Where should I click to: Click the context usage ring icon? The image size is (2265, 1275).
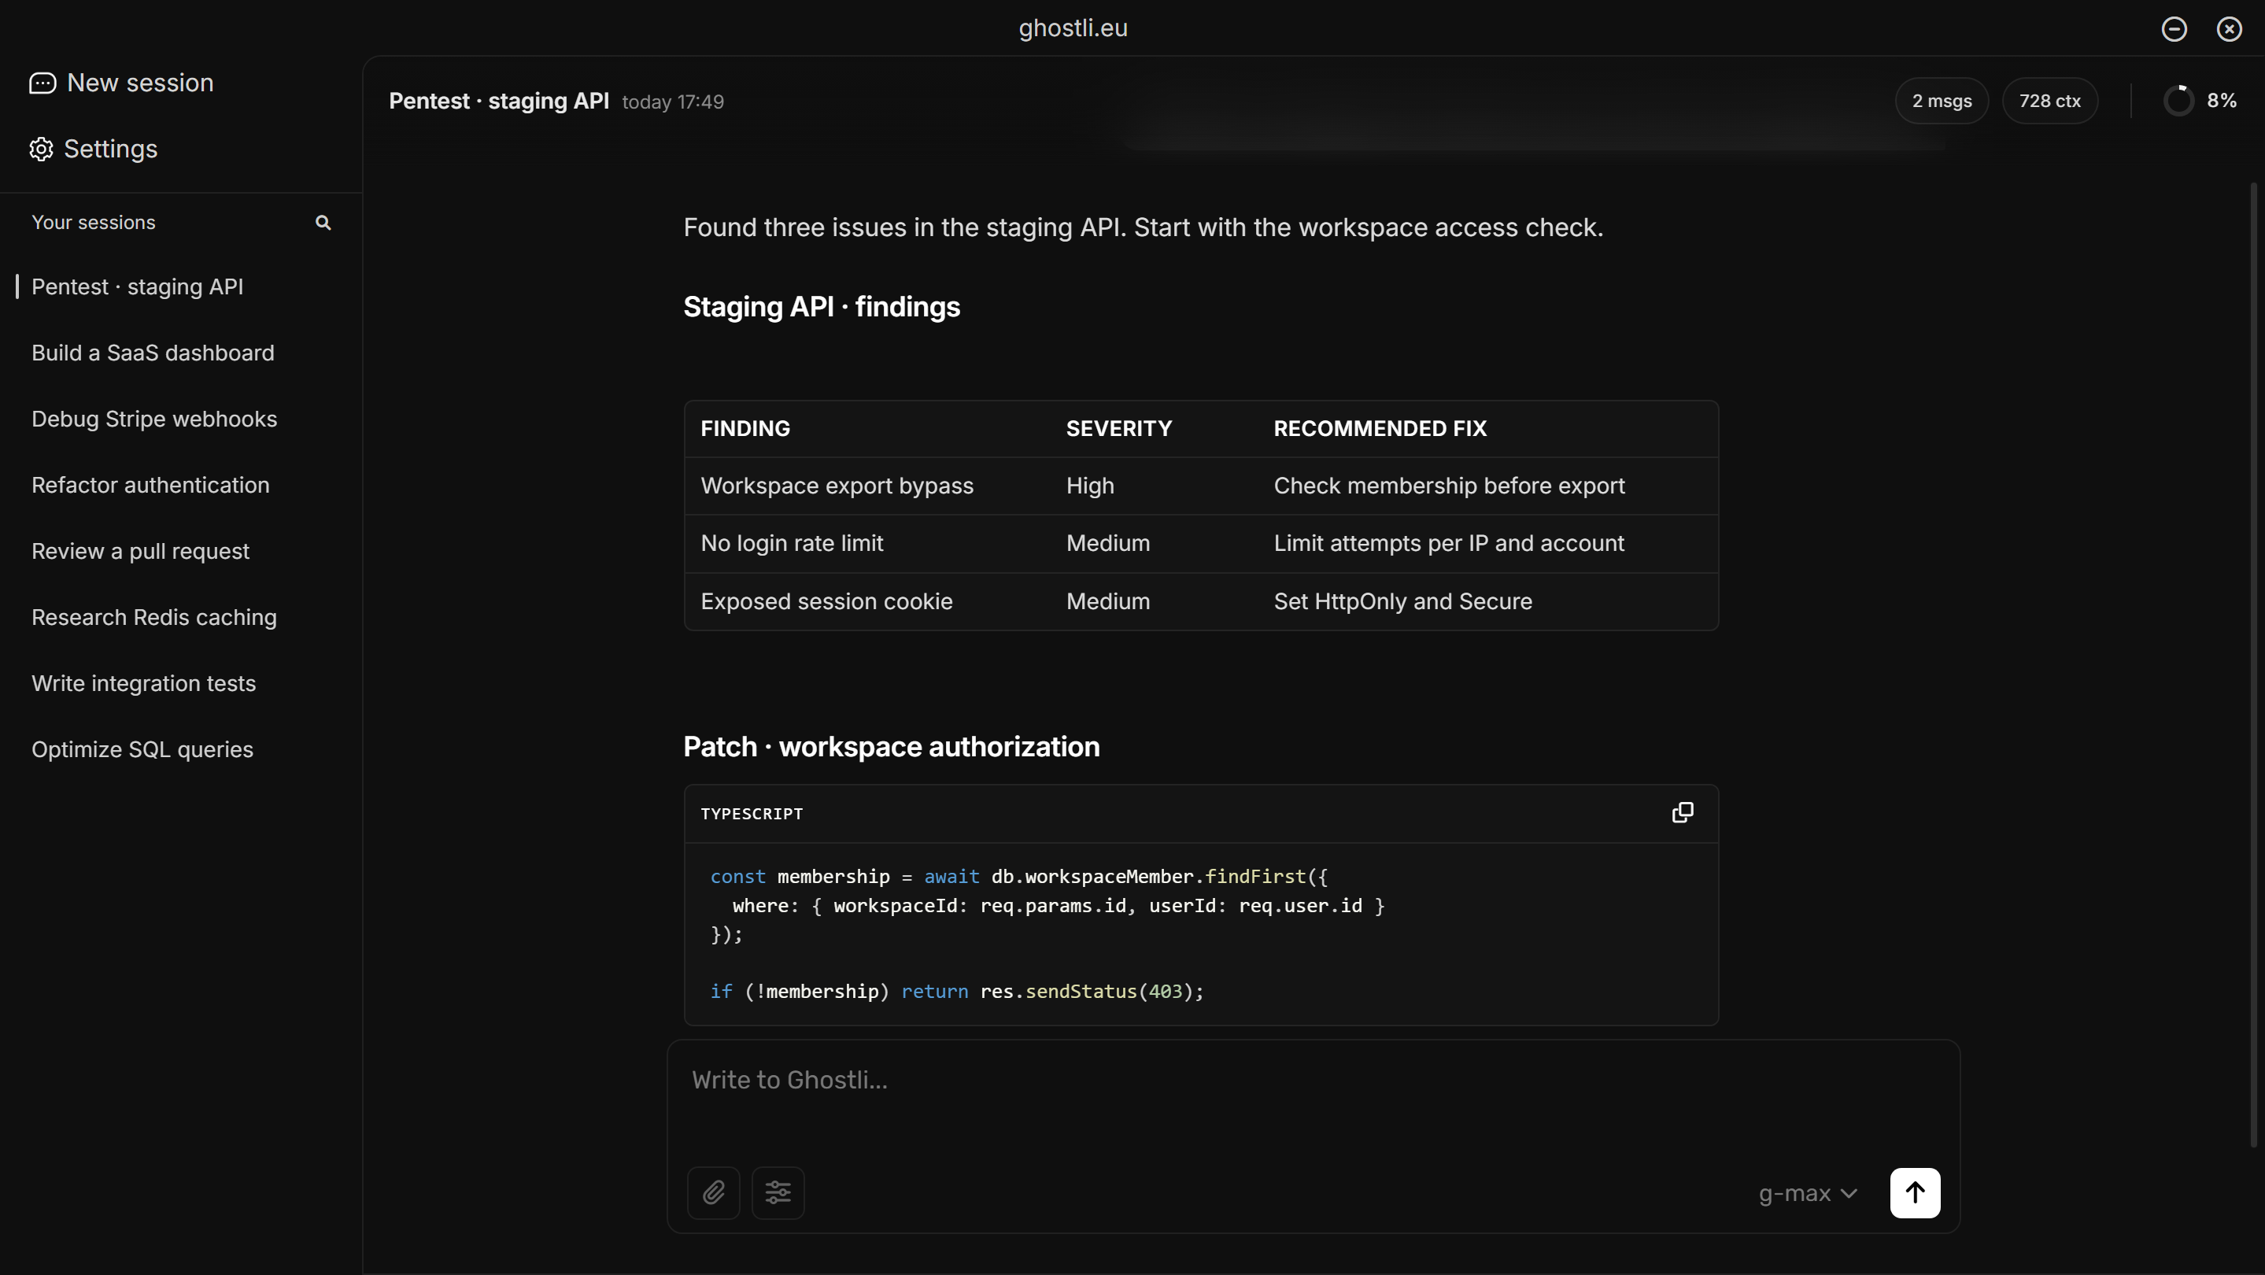pyautogui.click(x=2179, y=100)
